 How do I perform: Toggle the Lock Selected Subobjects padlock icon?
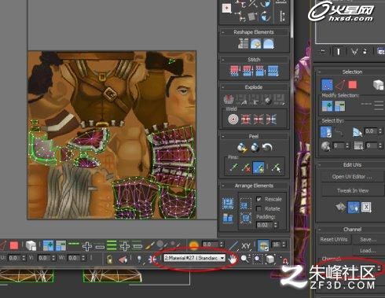(109, 259)
